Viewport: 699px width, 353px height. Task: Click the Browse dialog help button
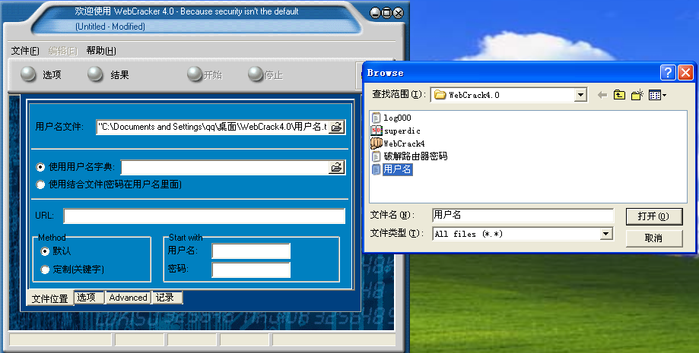[668, 73]
